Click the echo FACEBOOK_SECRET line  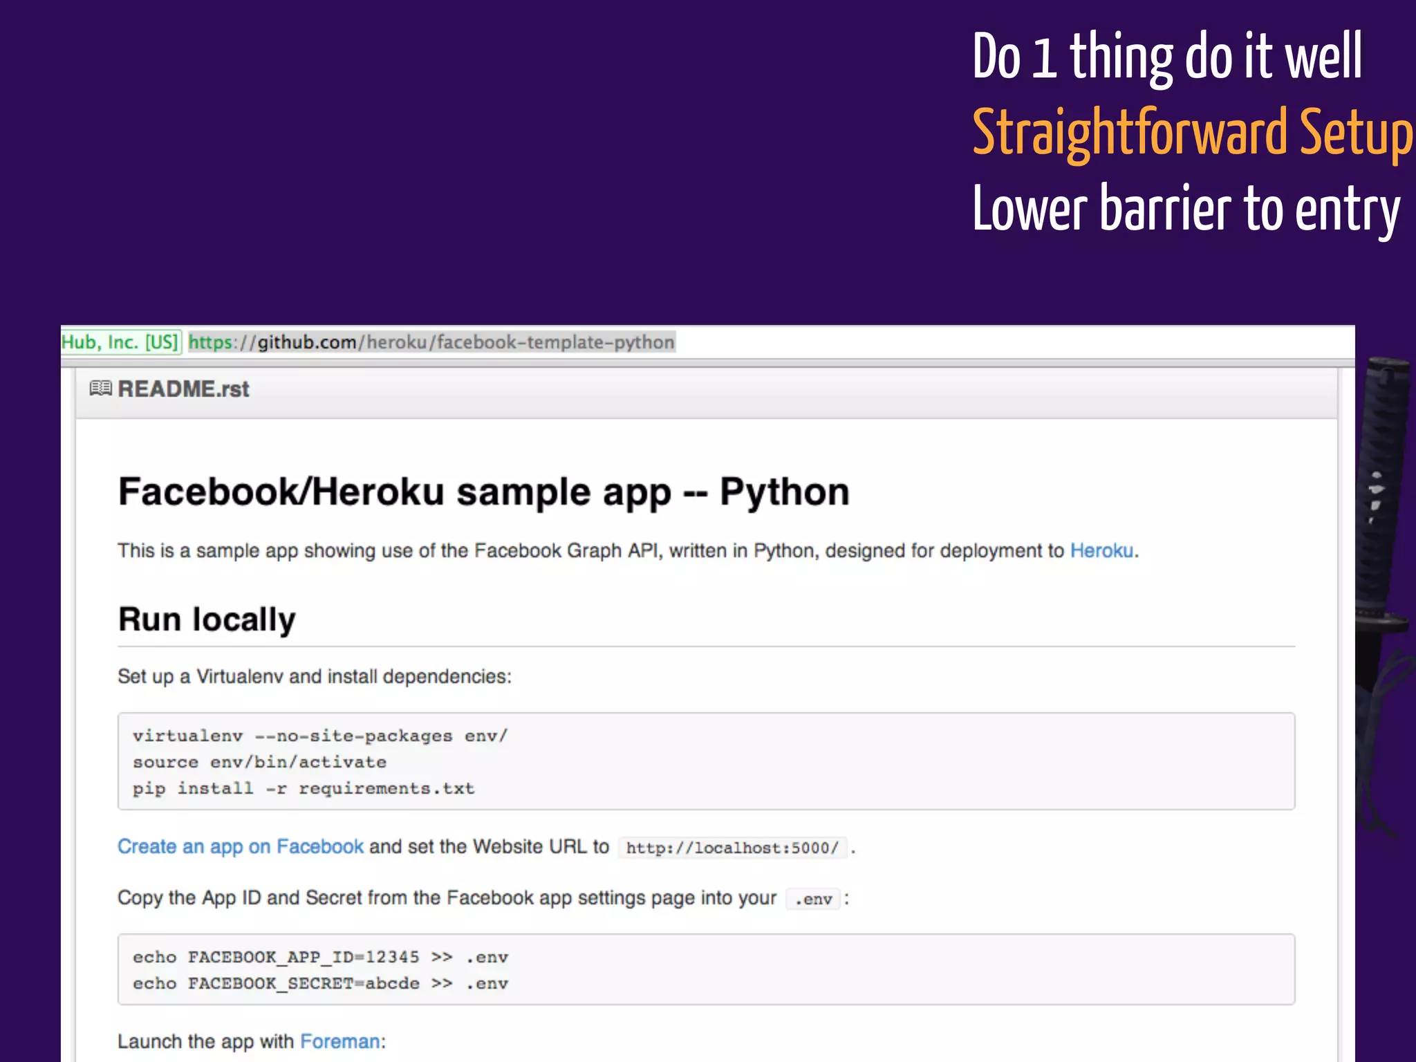(x=320, y=983)
